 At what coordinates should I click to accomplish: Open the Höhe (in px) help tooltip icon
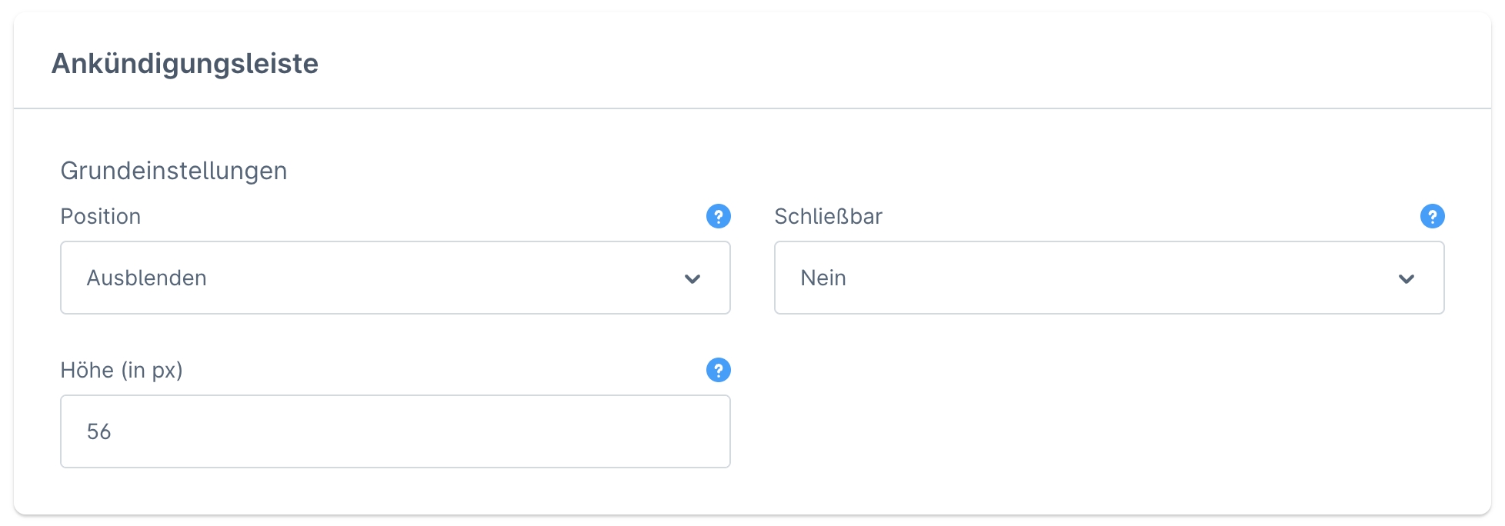pyautogui.click(x=718, y=370)
